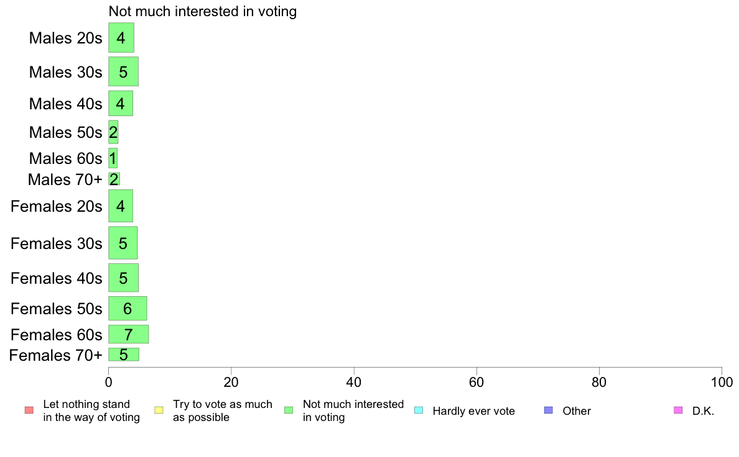The height and width of the screenshot is (457, 739).
Task: Select the Males 30s bar showing 5
Action: (124, 71)
